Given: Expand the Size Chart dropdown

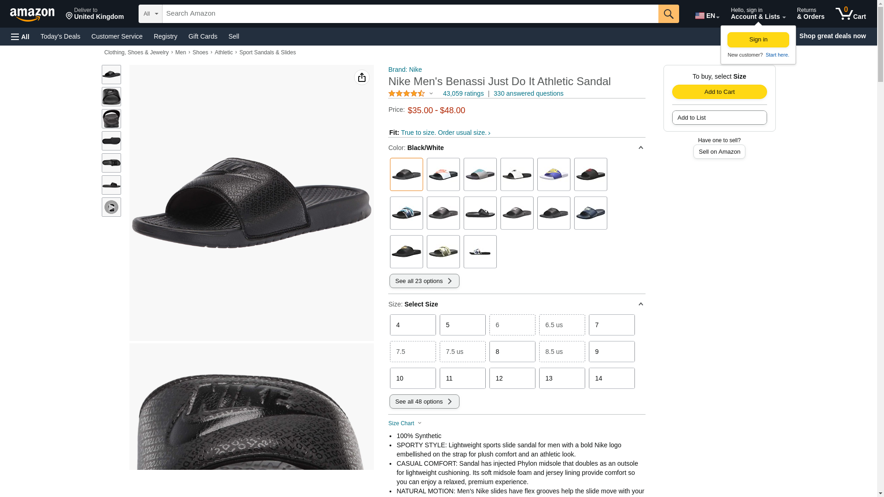Looking at the screenshot, I should (405, 423).
